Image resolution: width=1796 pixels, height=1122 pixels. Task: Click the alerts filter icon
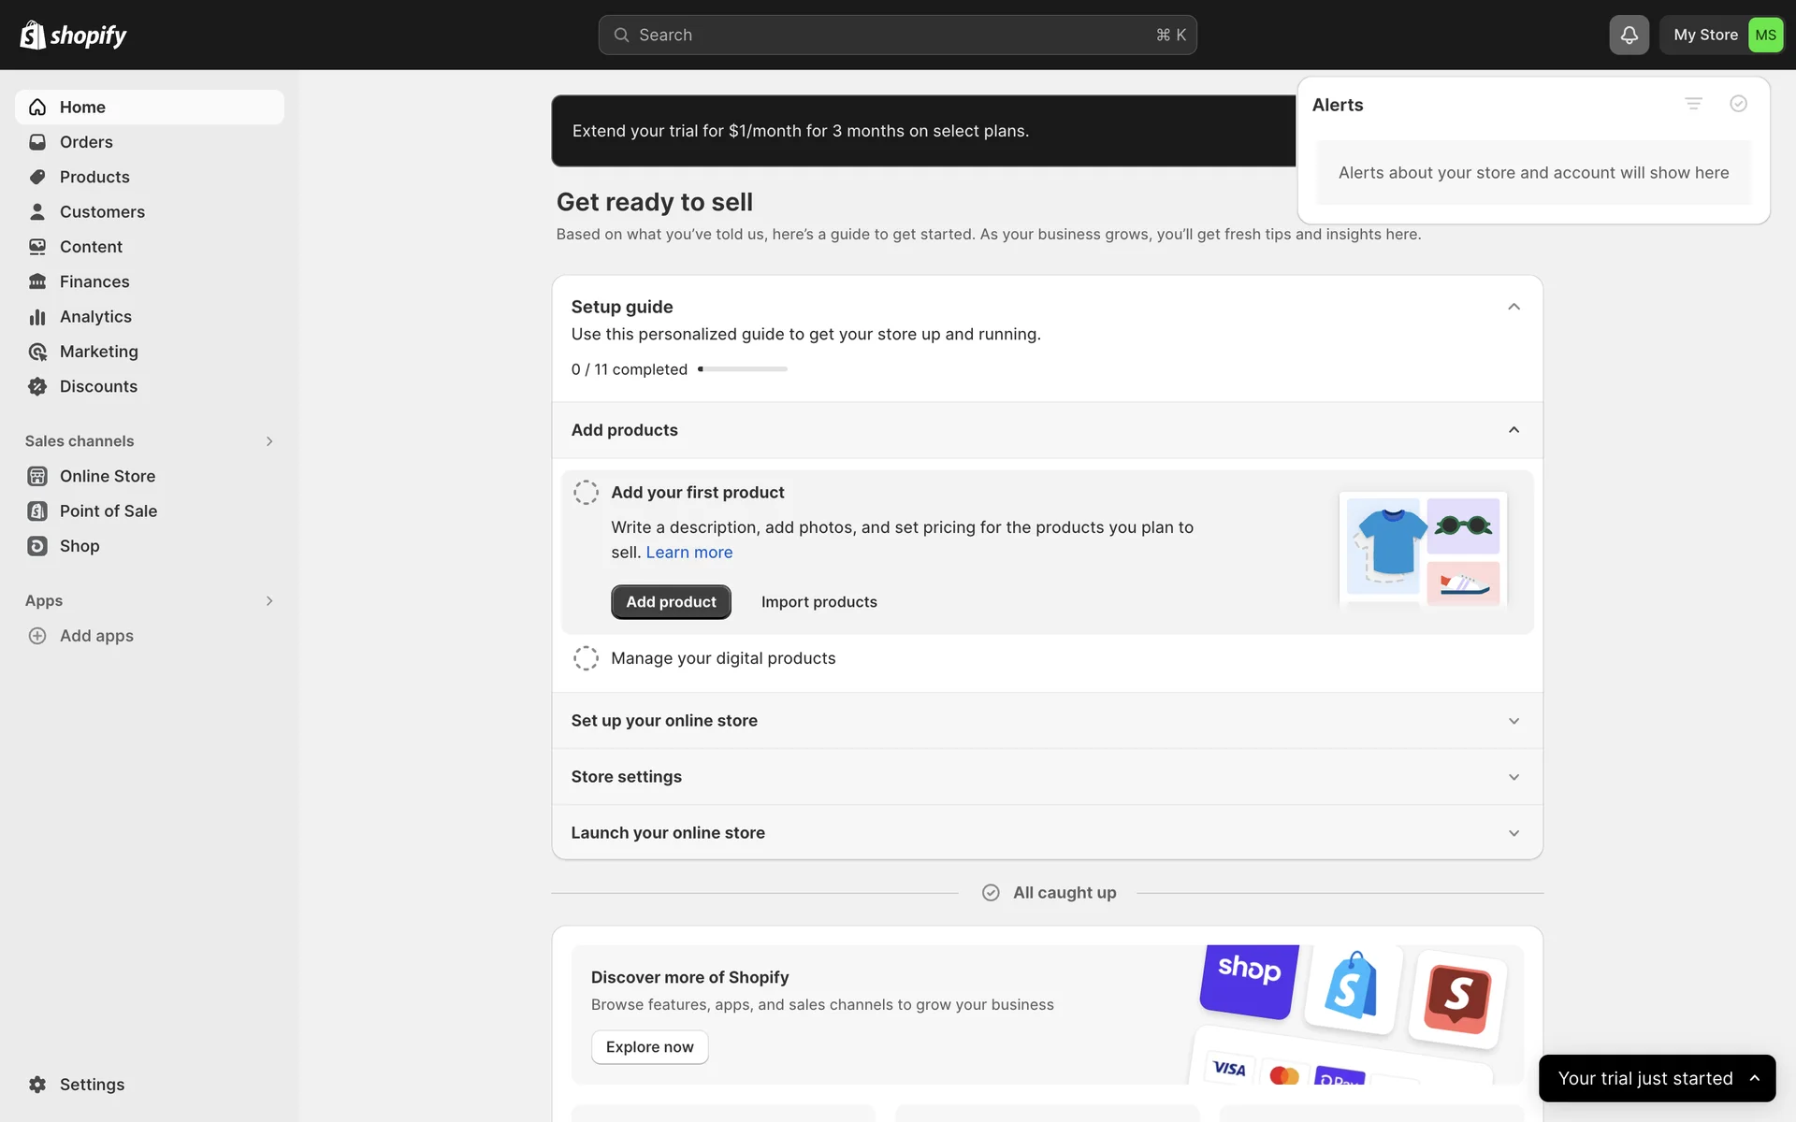(x=1693, y=104)
